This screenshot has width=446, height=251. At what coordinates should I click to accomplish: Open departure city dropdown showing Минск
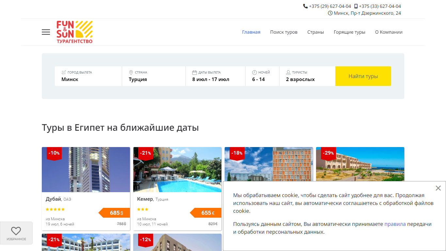coord(88,76)
